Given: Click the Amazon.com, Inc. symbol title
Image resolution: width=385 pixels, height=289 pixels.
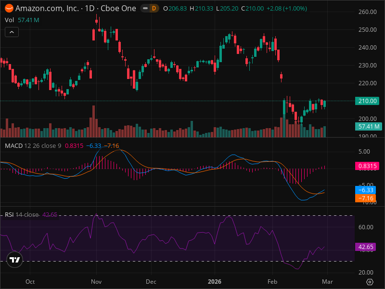Looking at the screenshot, I should click(47, 8).
